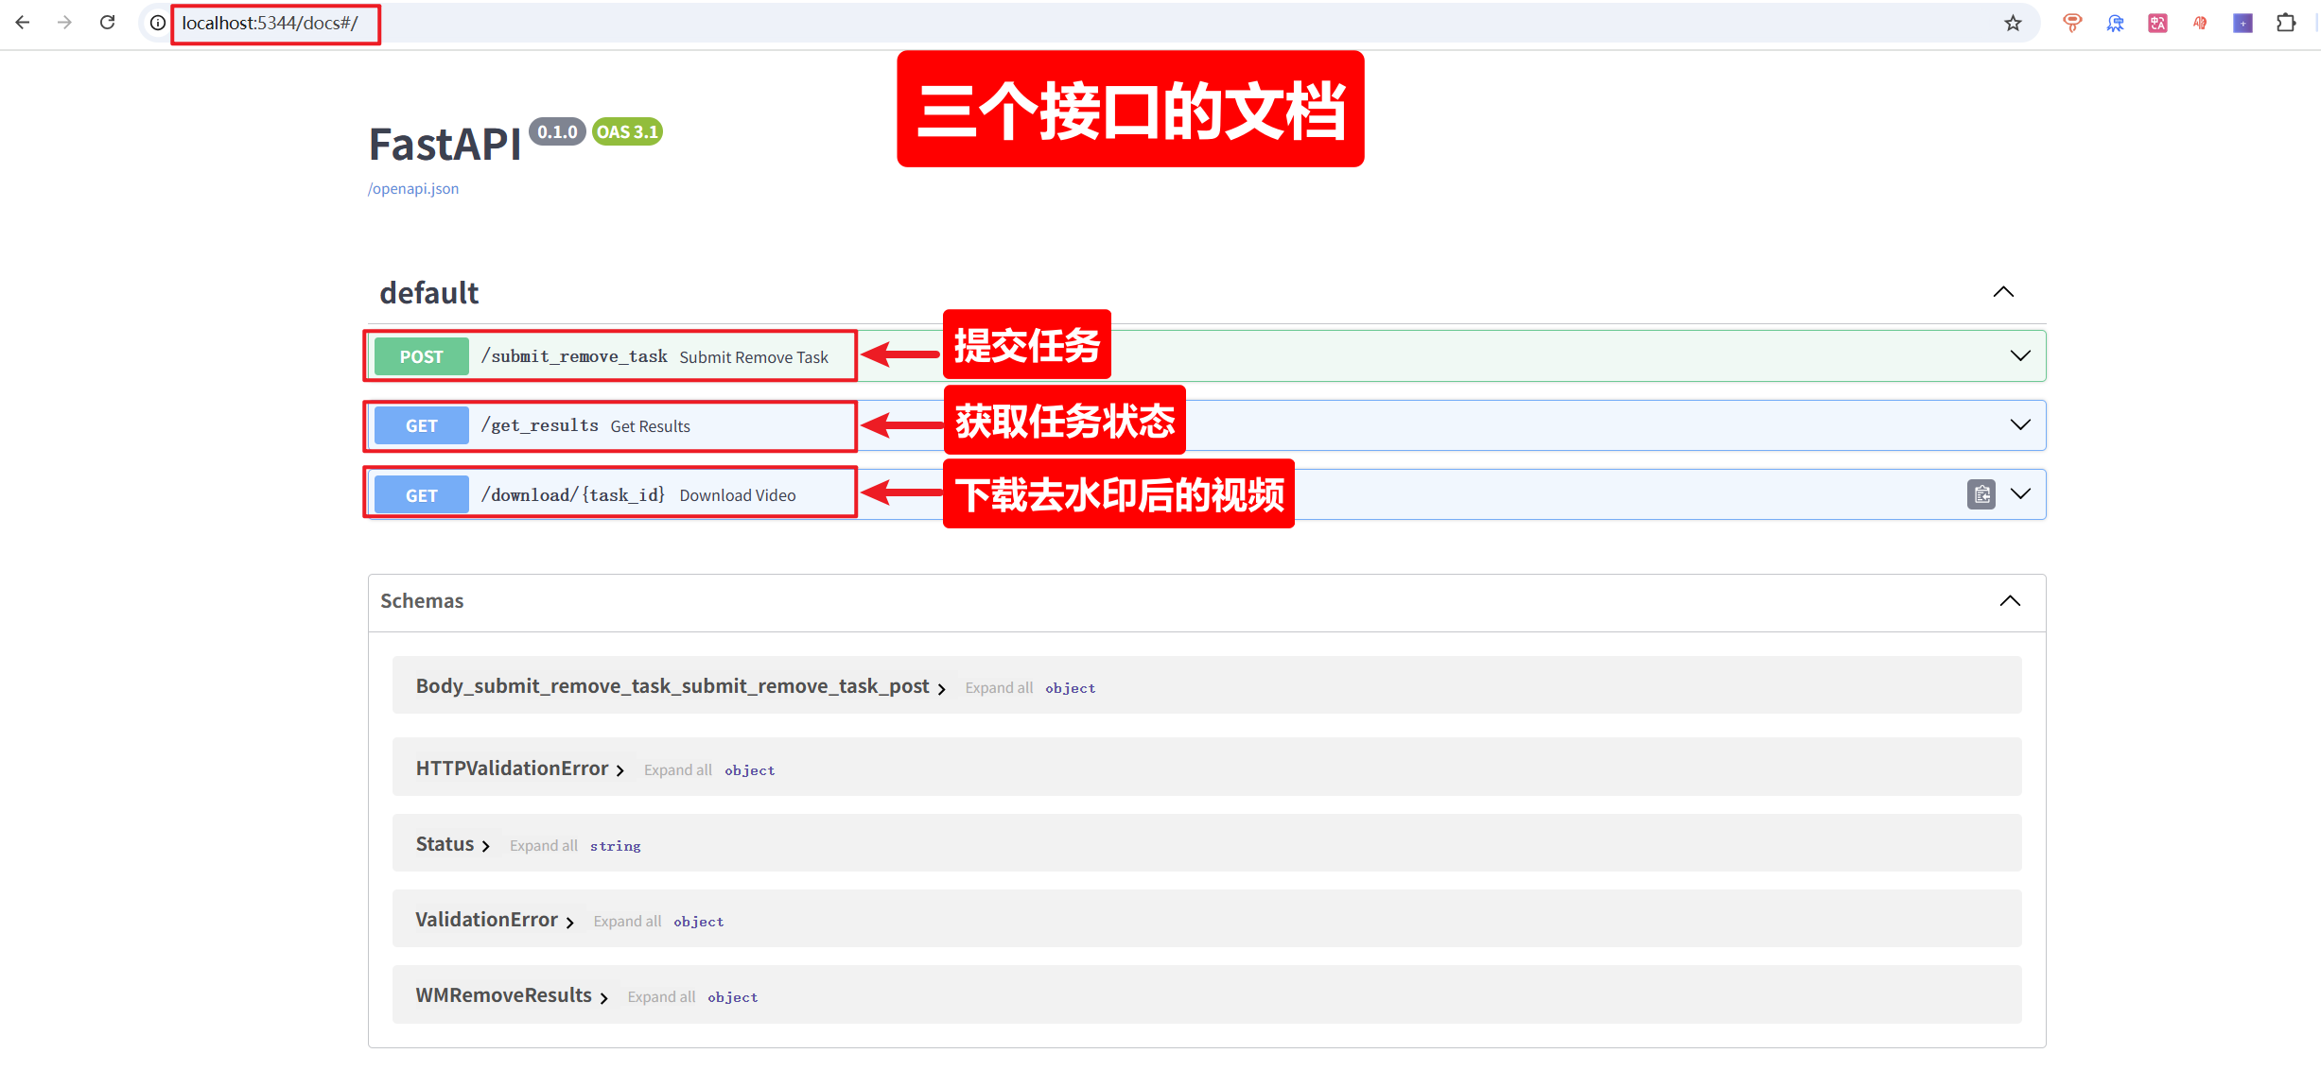Viewport: 2321px width, 1088px height.
Task: Click the purple plus extension icon
Action: click(2242, 23)
